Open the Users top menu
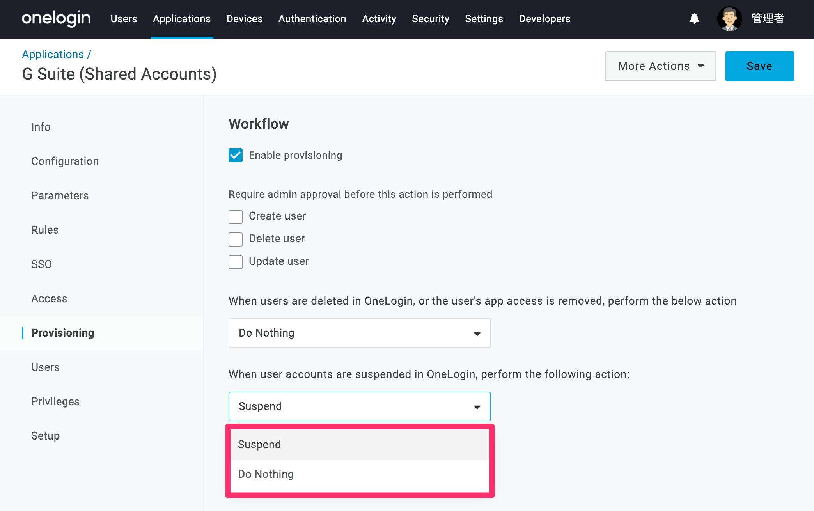814x511 pixels. (x=124, y=19)
